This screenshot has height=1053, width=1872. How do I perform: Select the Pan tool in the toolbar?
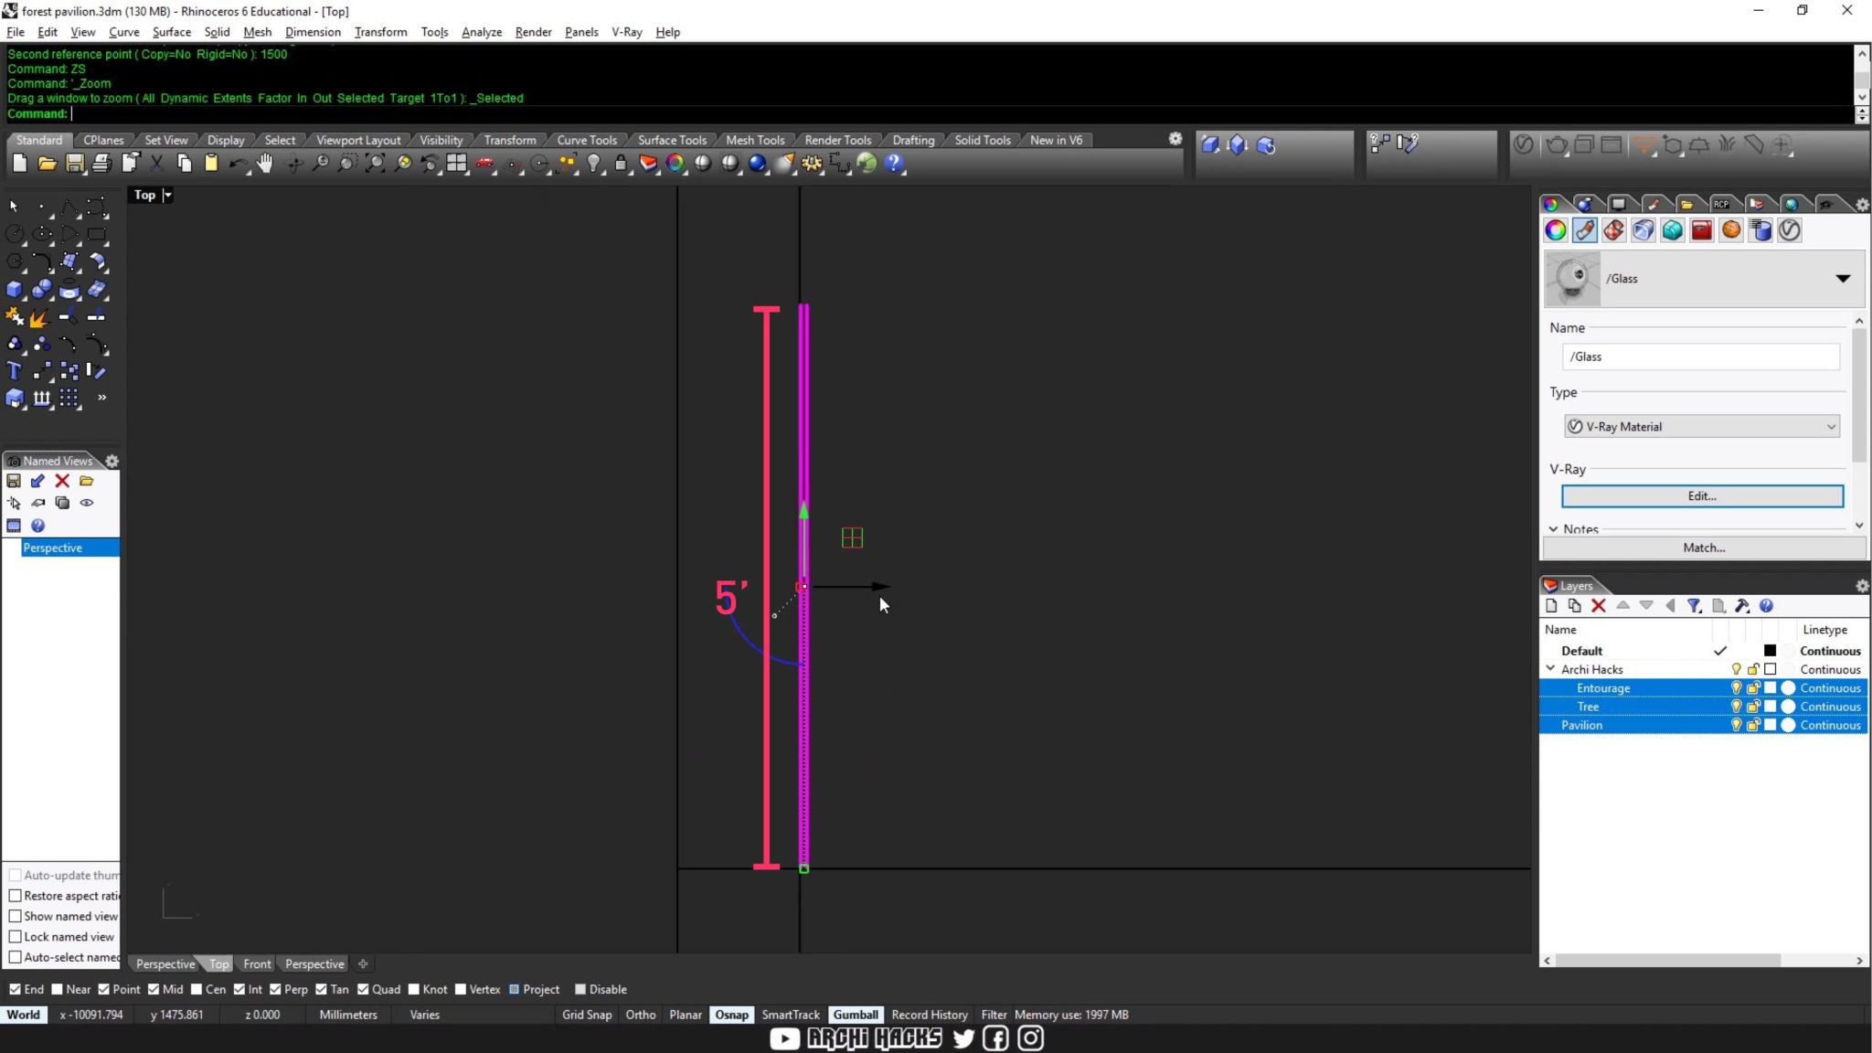click(x=265, y=163)
